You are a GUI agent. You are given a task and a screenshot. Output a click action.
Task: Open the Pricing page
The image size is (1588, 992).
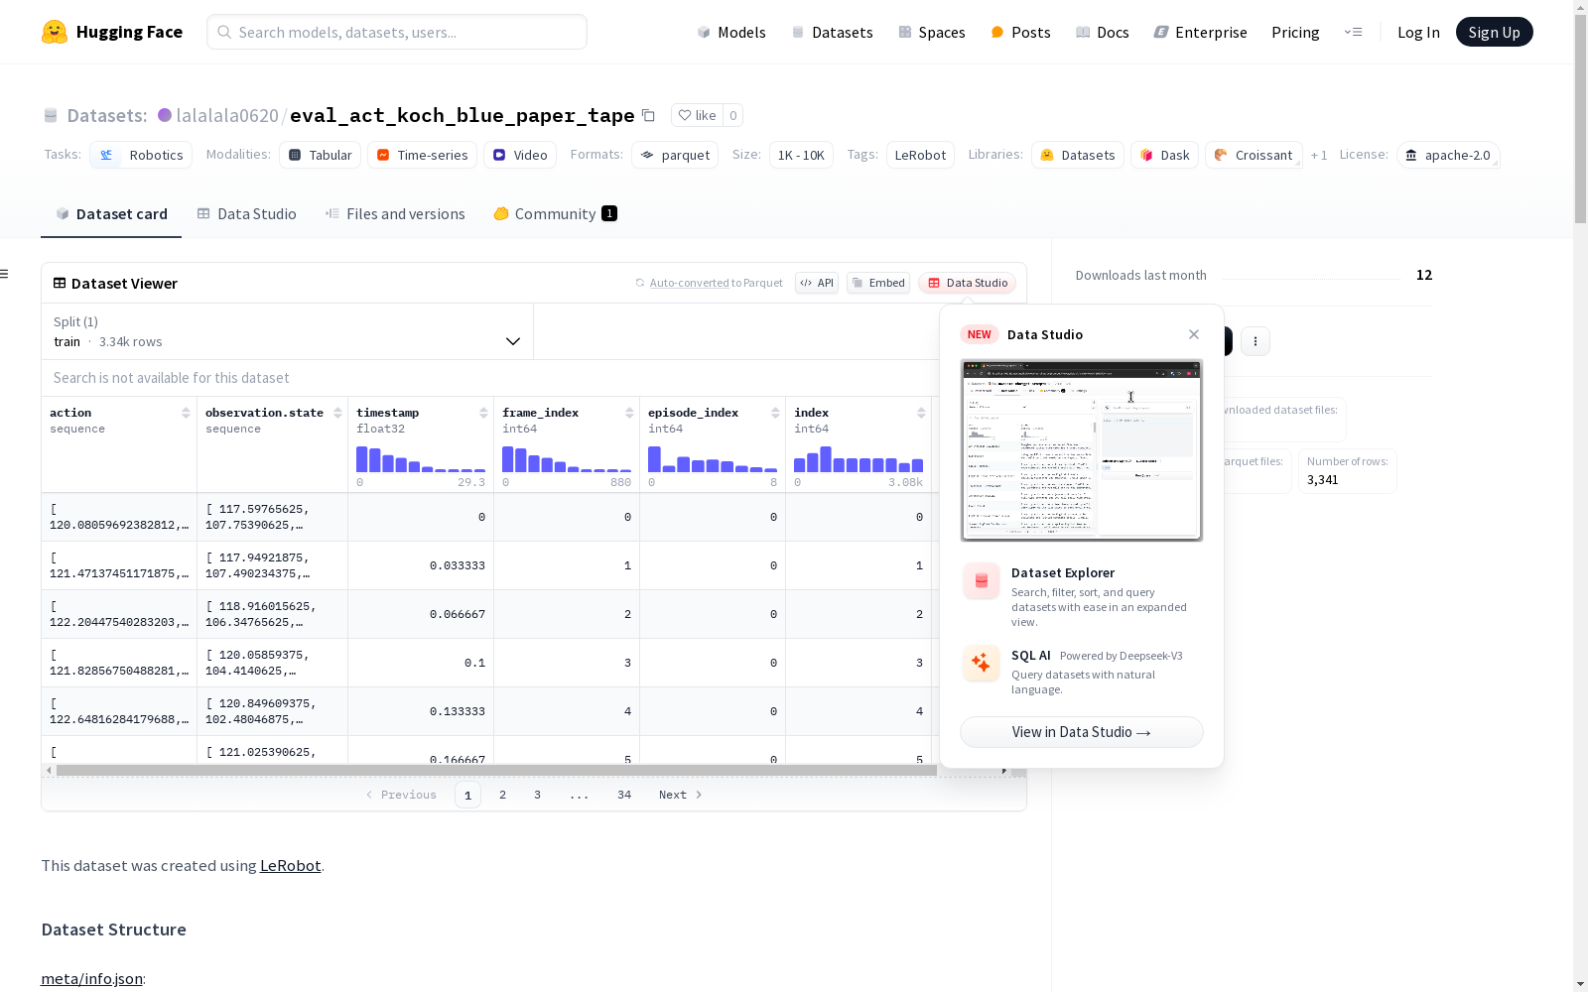click(1295, 32)
